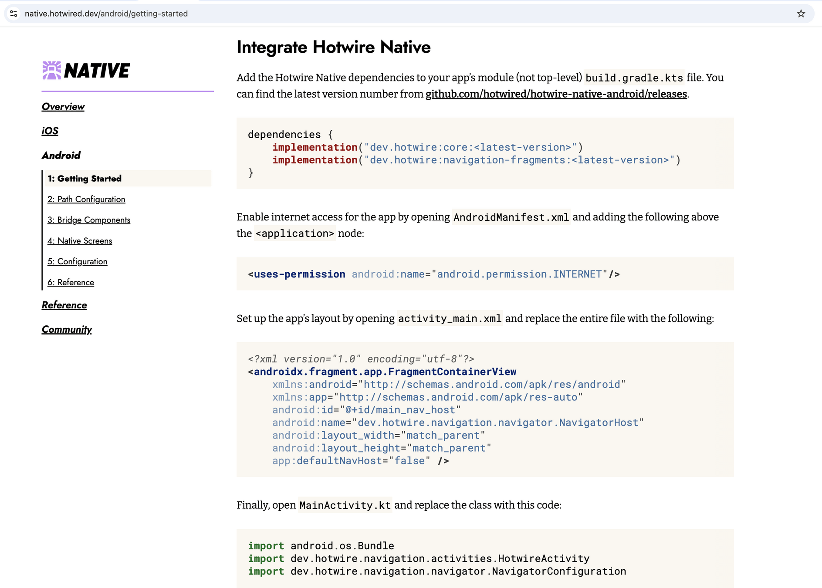Image resolution: width=822 pixels, height=588 pixels.
Task: Click the NavigatorConfiguration import line
Action: click(x=437, y=571)
